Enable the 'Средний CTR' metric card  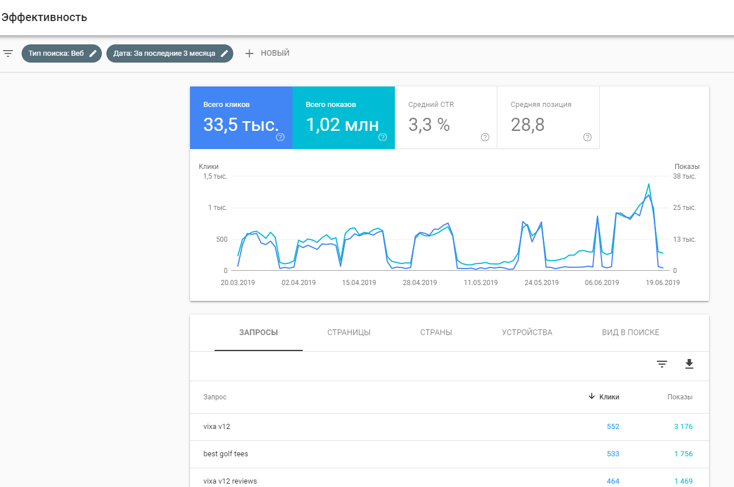tap(446, 118)
